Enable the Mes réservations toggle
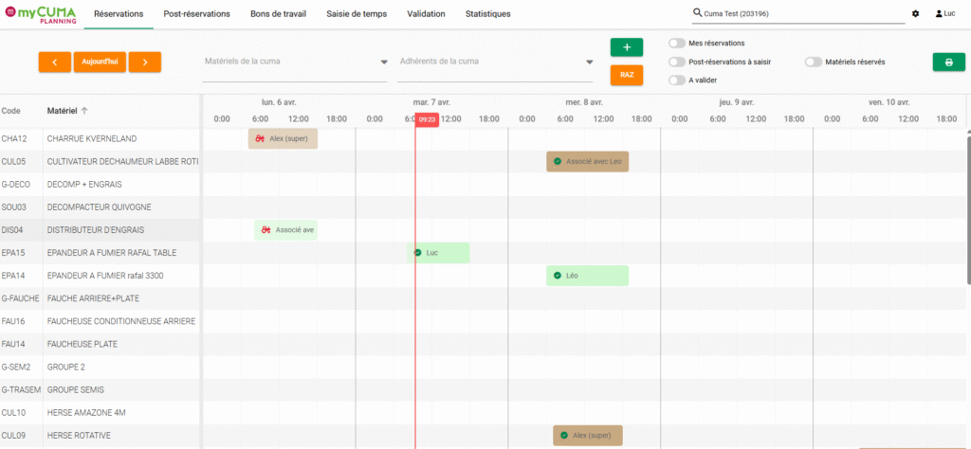Screen dimensions: 971x449 click(677, 43)
